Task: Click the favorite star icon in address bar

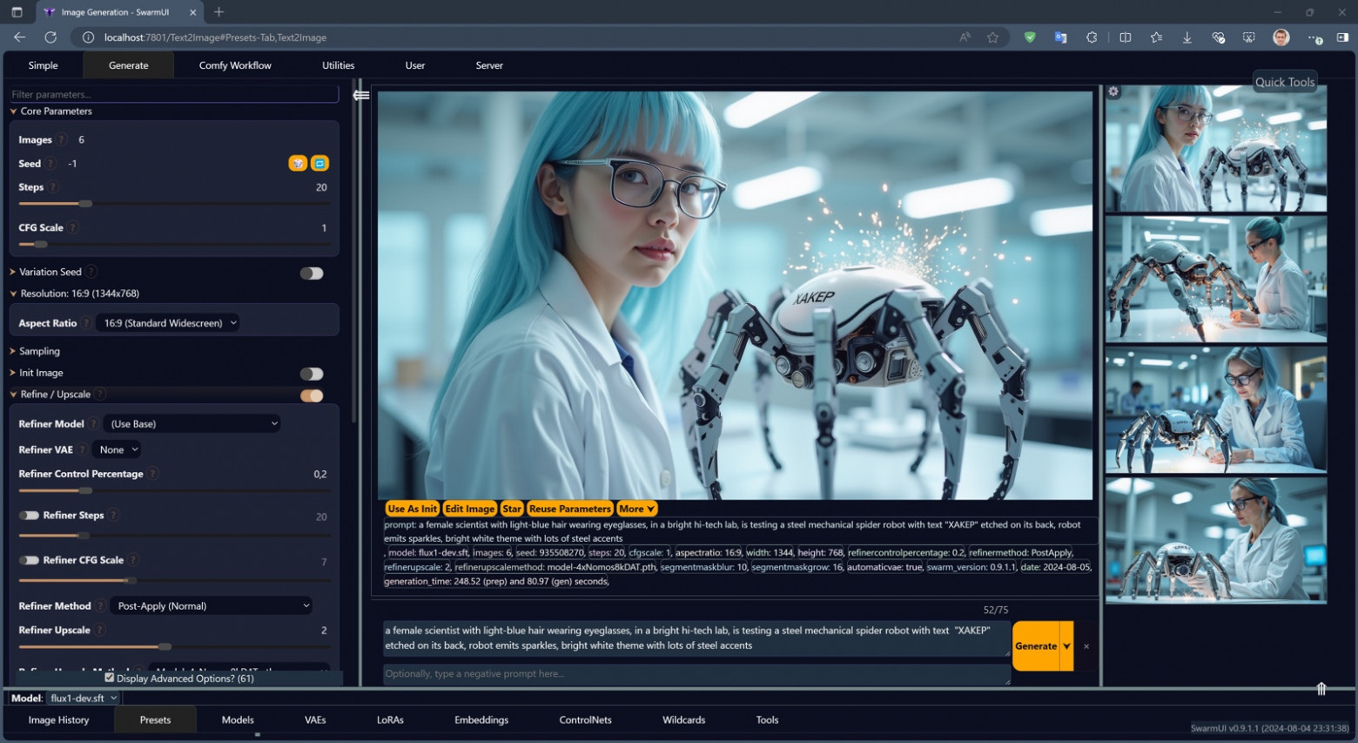Action: pyautogui.click(x=992, y=37)
